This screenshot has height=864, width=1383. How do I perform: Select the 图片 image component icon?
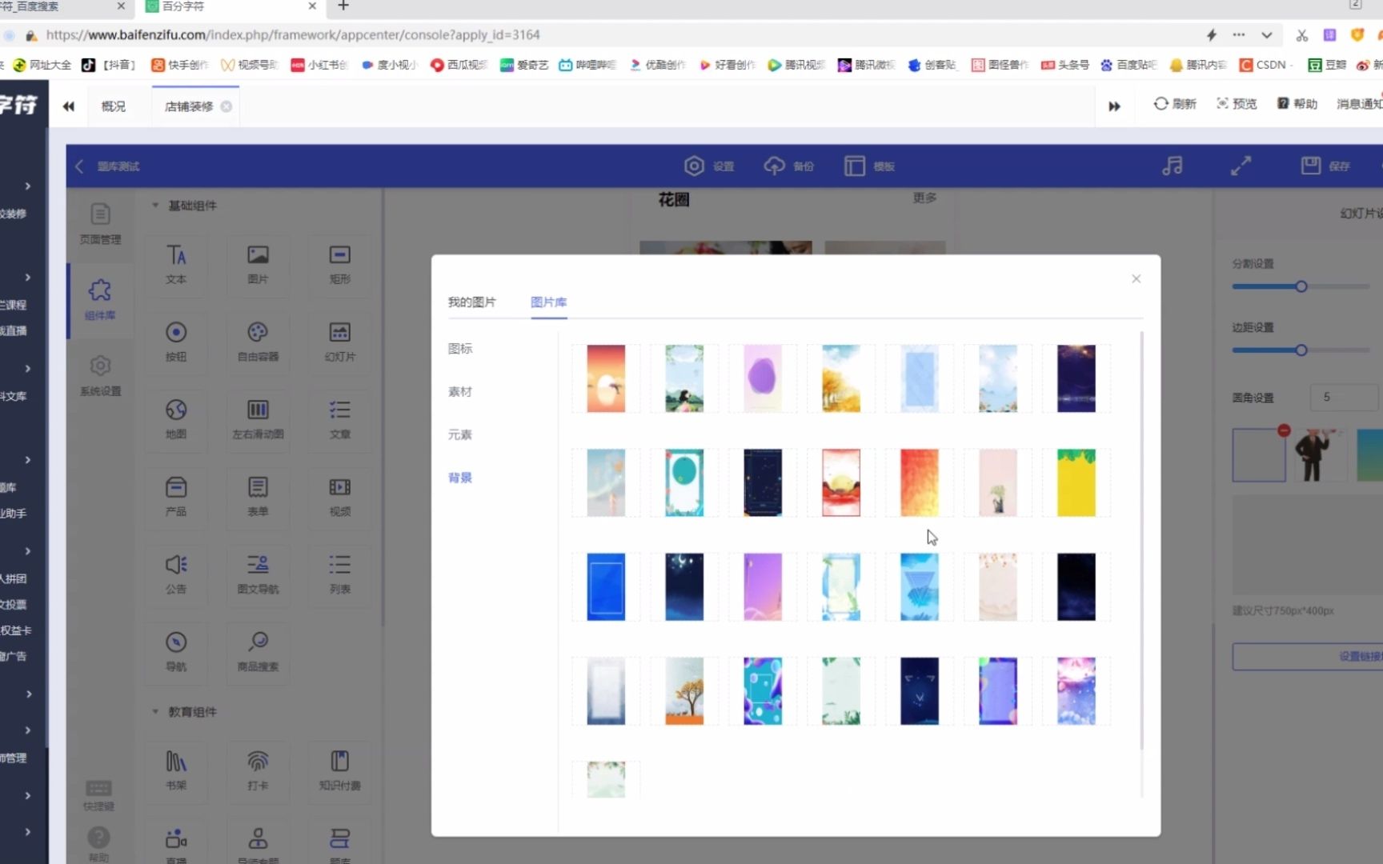258,264
